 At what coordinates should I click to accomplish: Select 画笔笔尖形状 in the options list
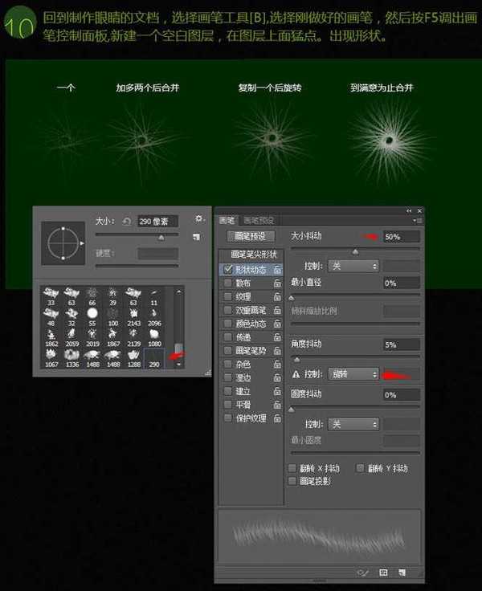[250, 255]
